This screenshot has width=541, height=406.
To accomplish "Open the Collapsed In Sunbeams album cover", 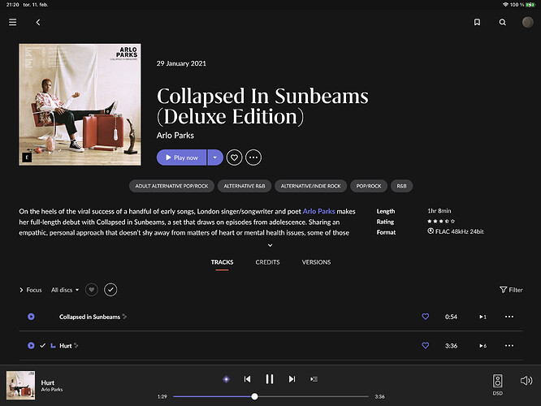I will pyautogui.click(x=80, y=105).
